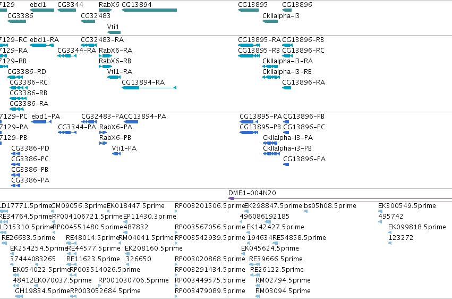Open the 'CG3344' gene label

tap(70, 5)
